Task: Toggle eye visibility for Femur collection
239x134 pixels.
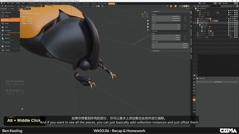Action: pyautogui.click(x=233, y=27)
